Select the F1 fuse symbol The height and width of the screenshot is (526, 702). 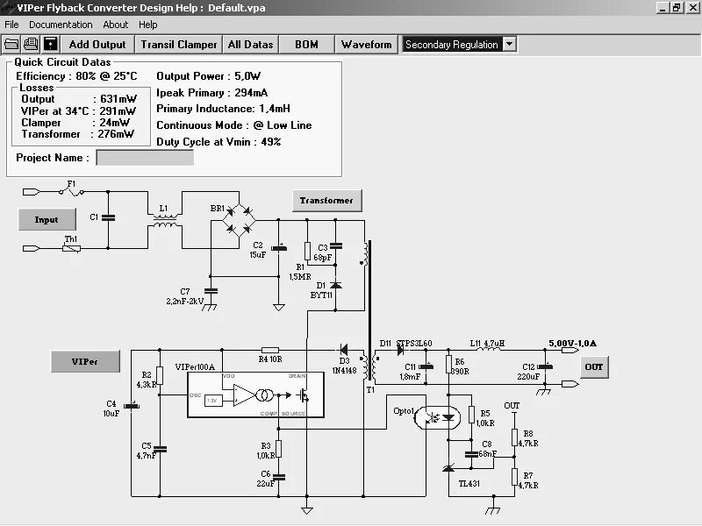(x=71, y=192)
